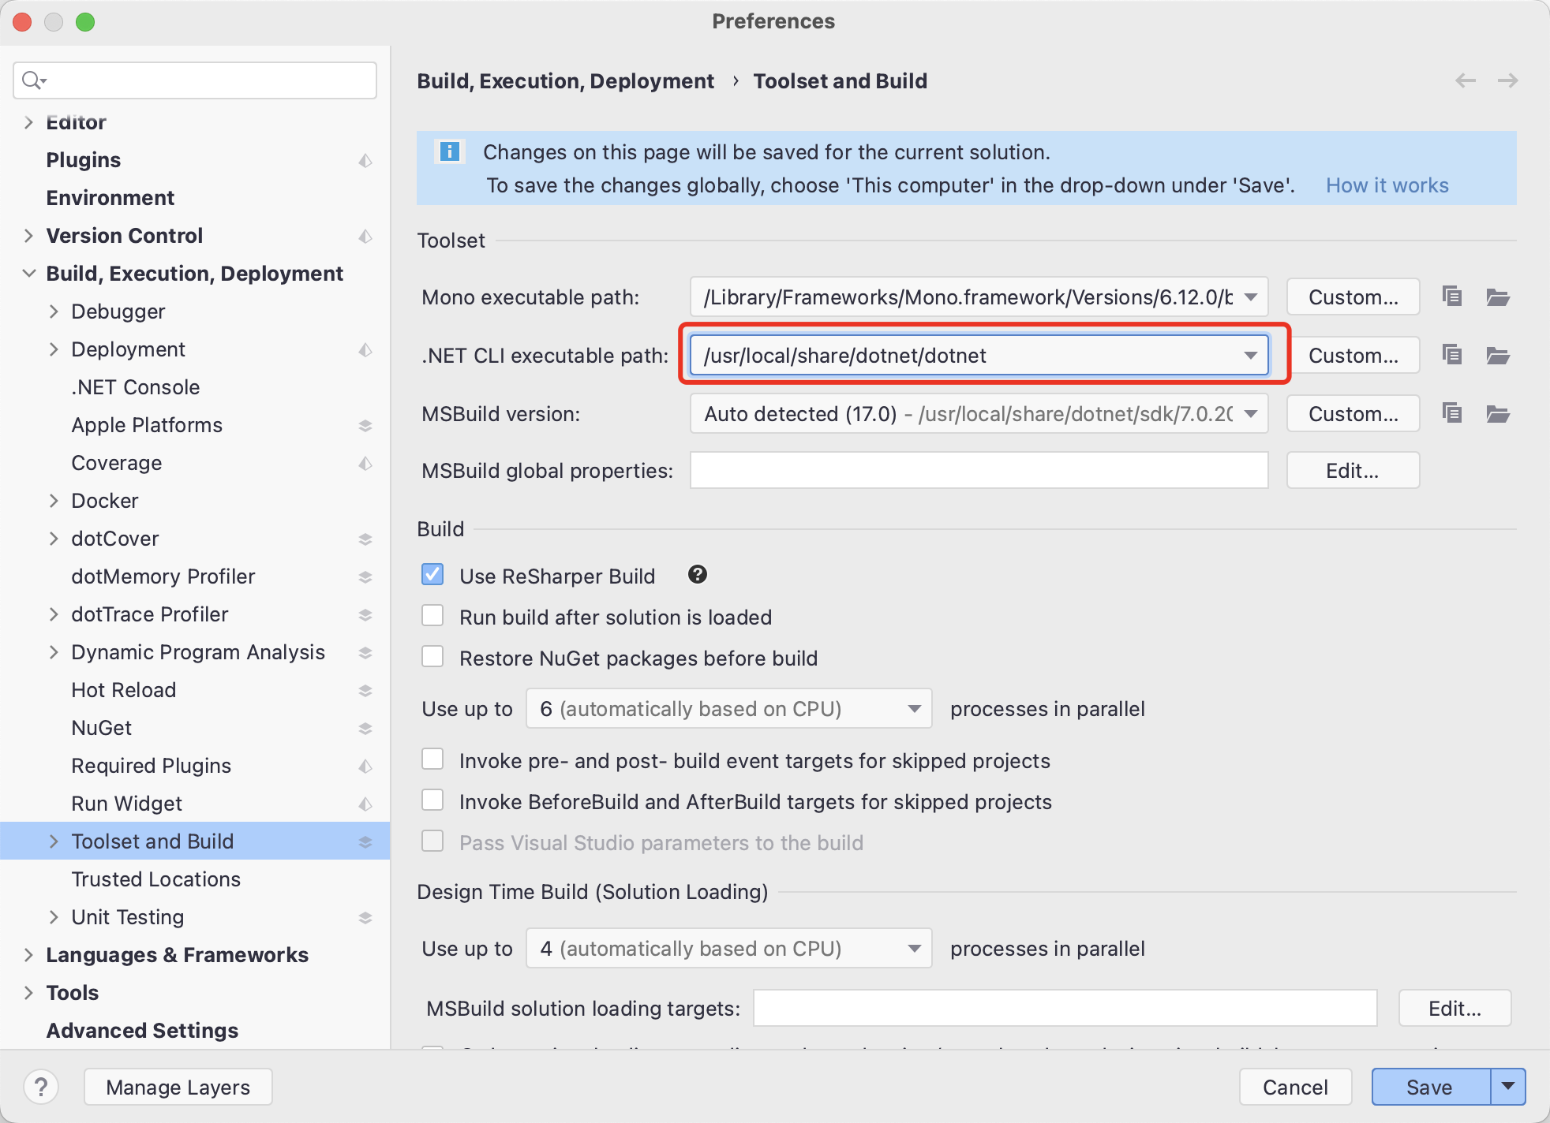Click layer icon next to Hot Reload

point(365,690)
